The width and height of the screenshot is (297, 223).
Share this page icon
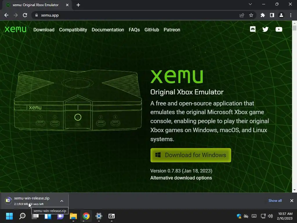coord(242,15)
